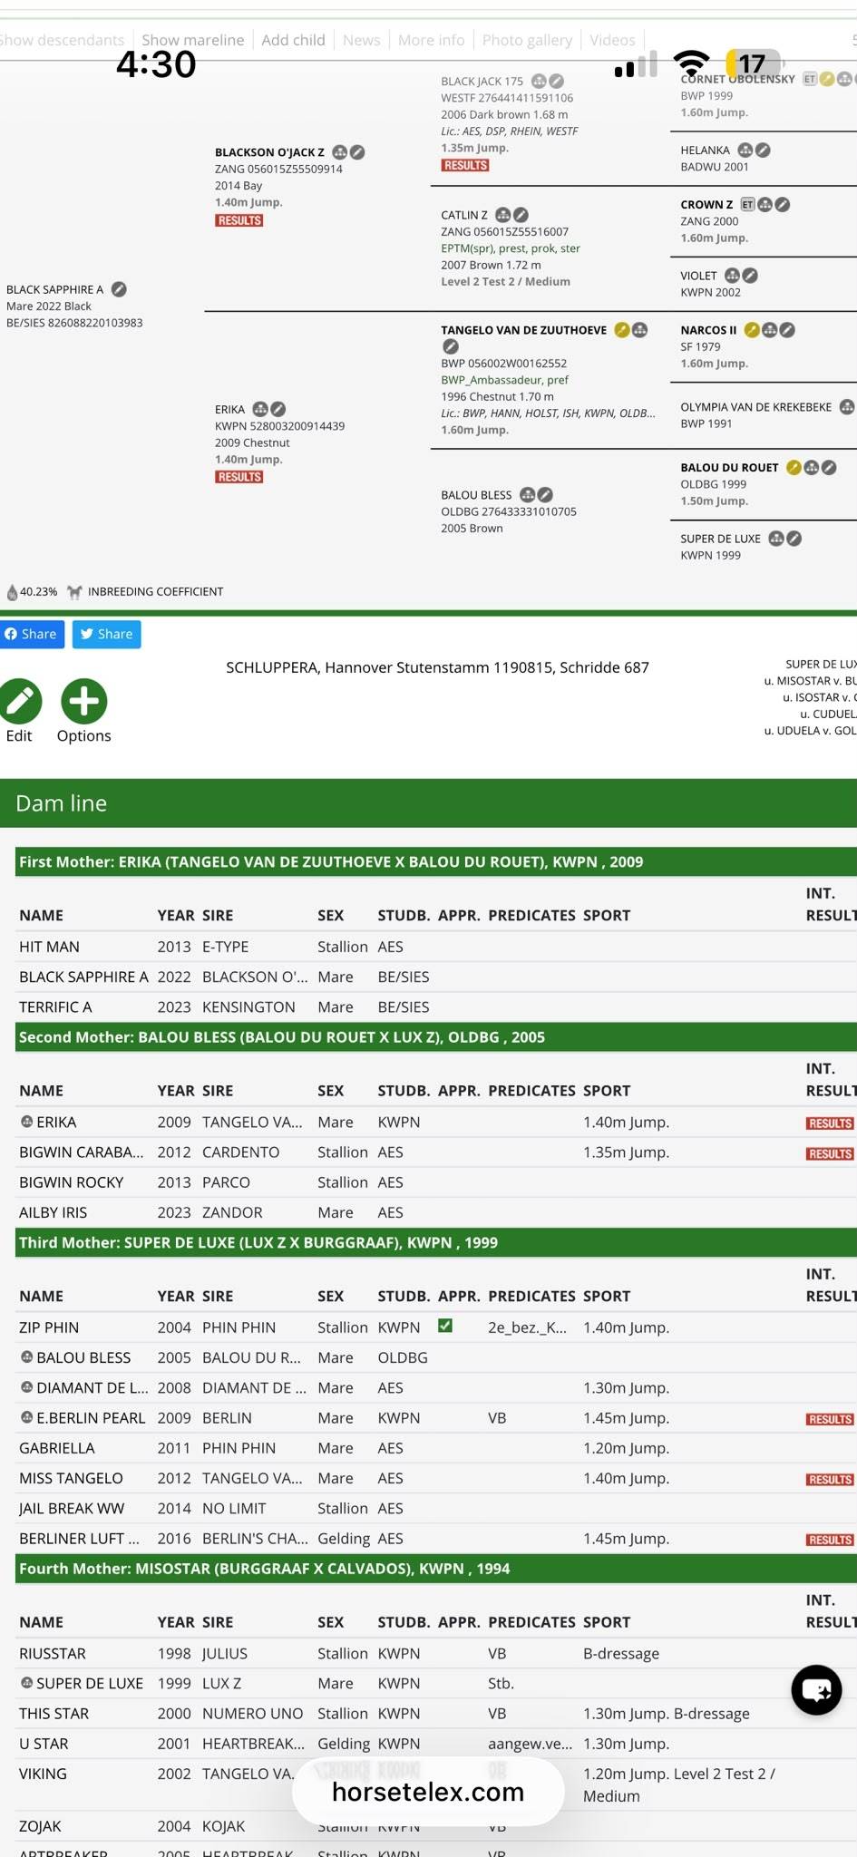Open progeny icon beside BLACK JACK 175

[539, 81]
